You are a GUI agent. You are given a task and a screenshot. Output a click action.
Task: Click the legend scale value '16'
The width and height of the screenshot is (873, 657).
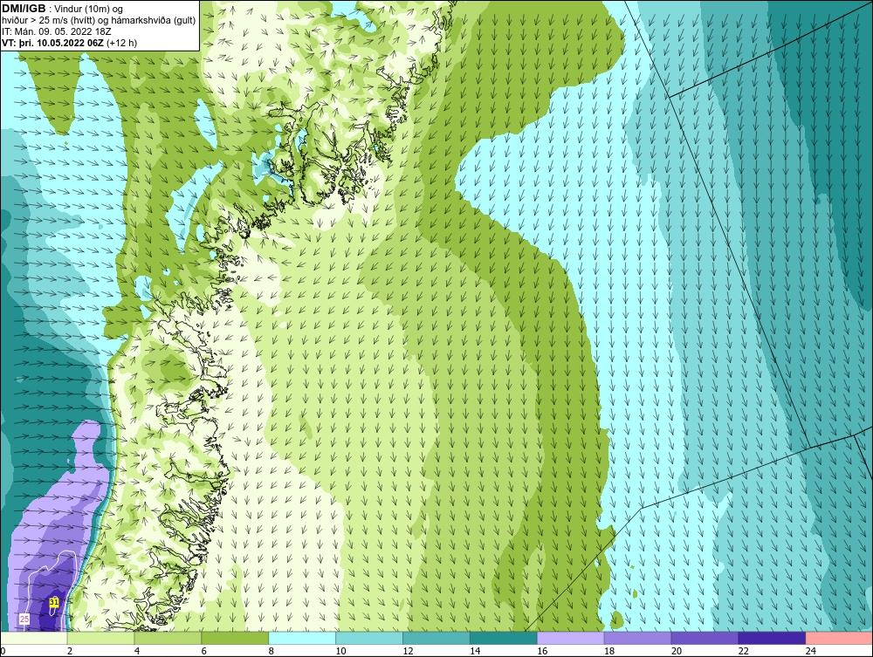542,651
